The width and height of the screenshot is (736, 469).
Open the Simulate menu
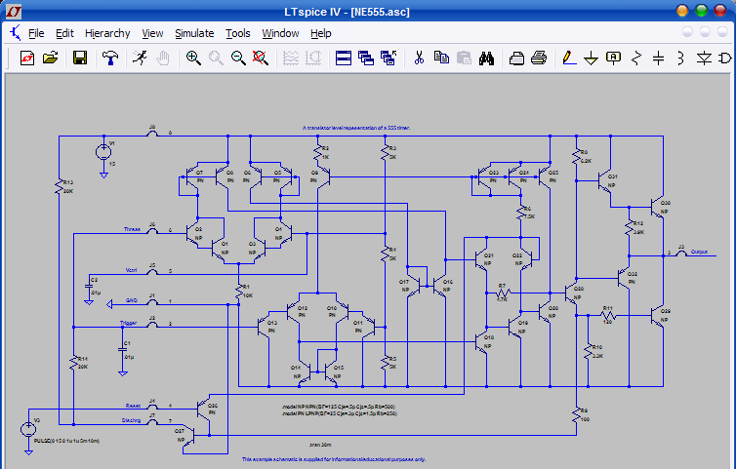[x=194, y=33]
